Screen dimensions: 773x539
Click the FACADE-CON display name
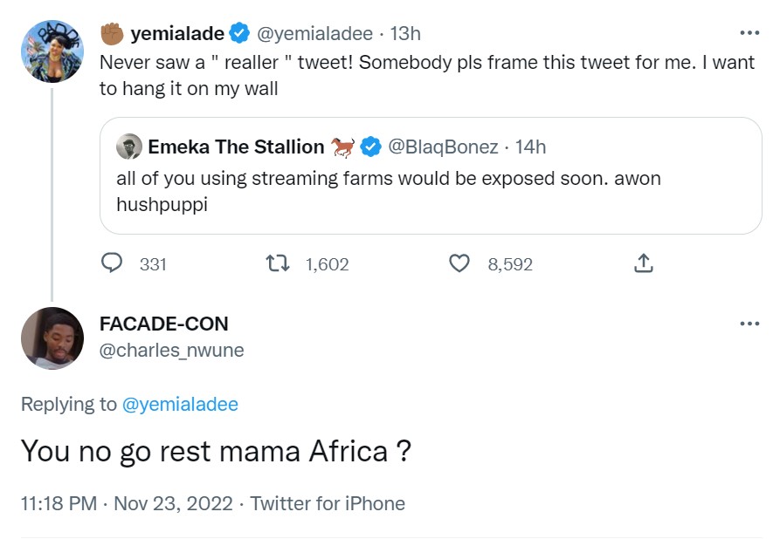[163, 324]
